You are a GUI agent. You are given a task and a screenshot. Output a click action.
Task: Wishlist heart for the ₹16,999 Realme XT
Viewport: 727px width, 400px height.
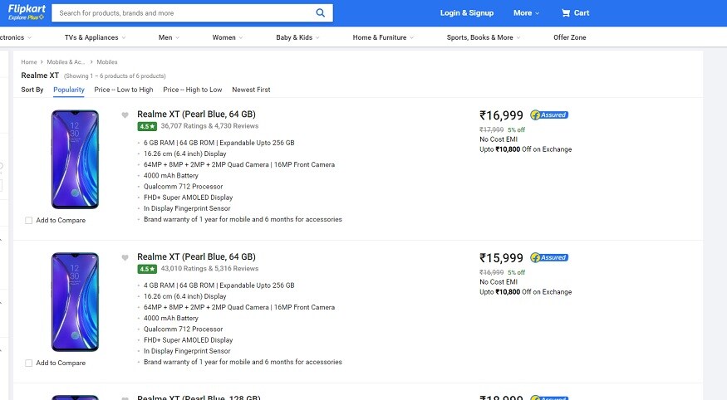(x=125, y=115)
